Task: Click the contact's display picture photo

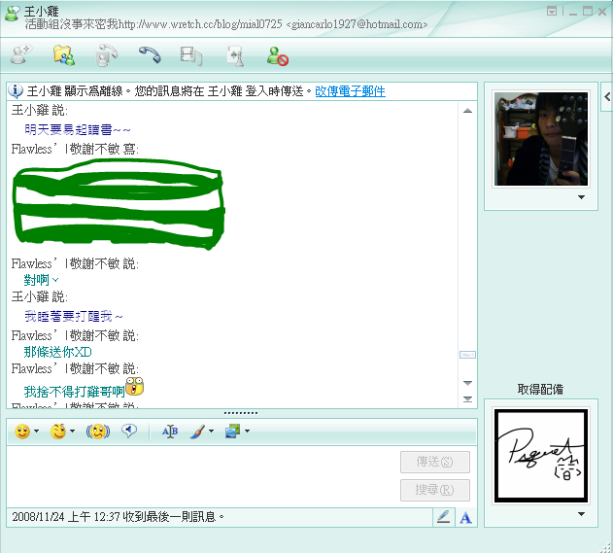Action: click(x=541, y=139)
